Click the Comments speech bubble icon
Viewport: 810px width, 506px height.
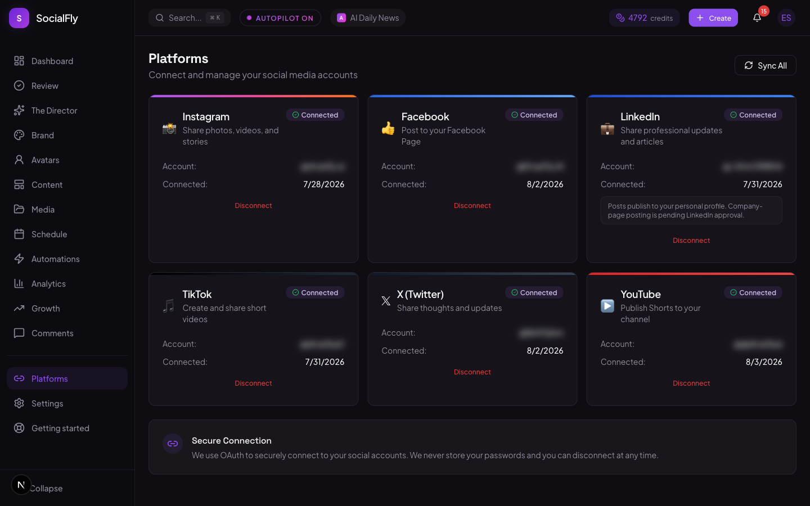pos(19,333)
